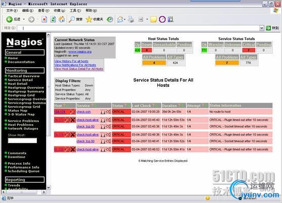Sort table by Status column arrows
This screenshot has width=282, height=203.
tap(127, 106)
